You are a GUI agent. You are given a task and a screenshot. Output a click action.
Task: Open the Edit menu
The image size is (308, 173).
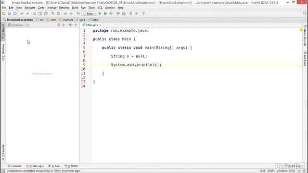click(x=11, y=8)
